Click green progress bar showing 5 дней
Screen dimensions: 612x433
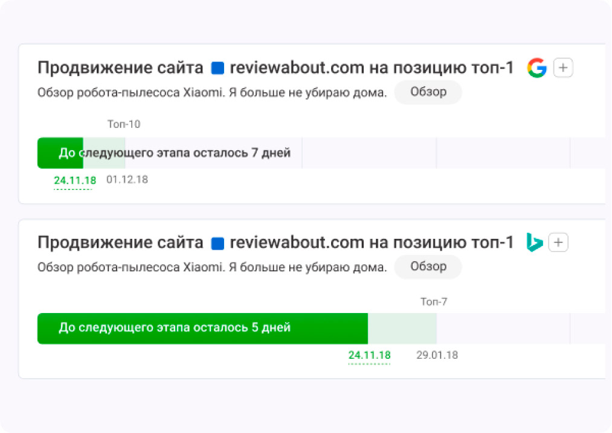coord(202,328)
